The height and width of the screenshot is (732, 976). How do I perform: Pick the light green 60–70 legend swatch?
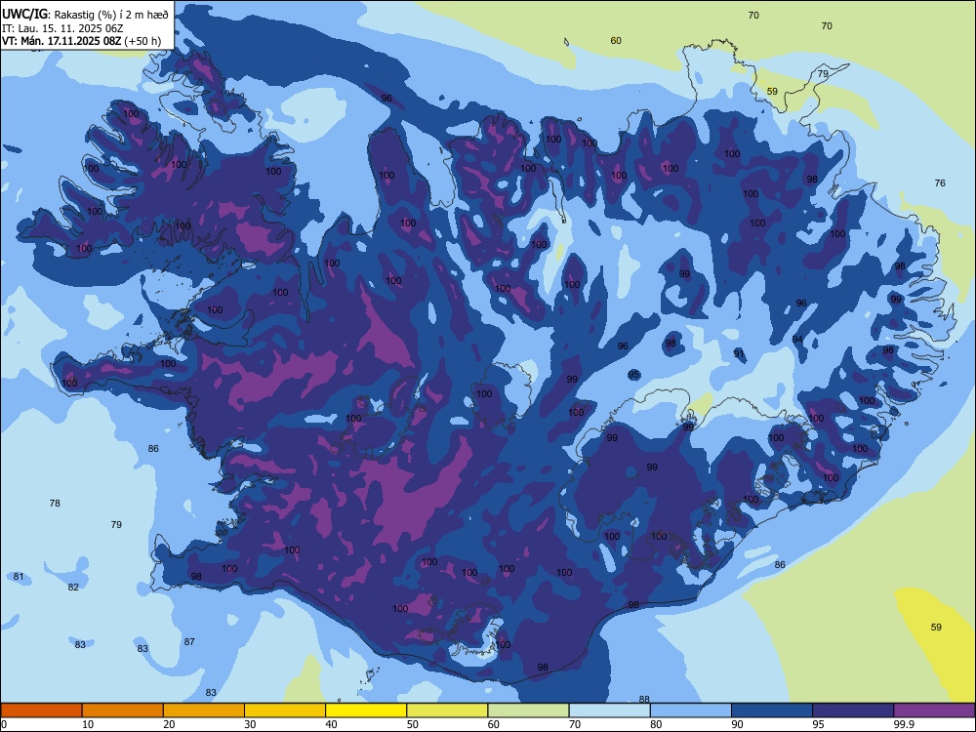pyautogui.click(x=528, y=711)
